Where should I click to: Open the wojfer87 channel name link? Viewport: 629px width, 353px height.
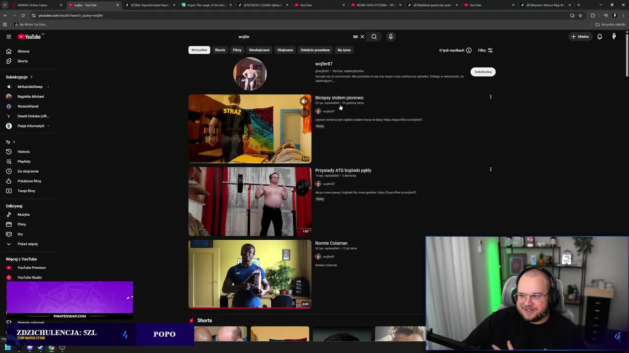[324, 64]
